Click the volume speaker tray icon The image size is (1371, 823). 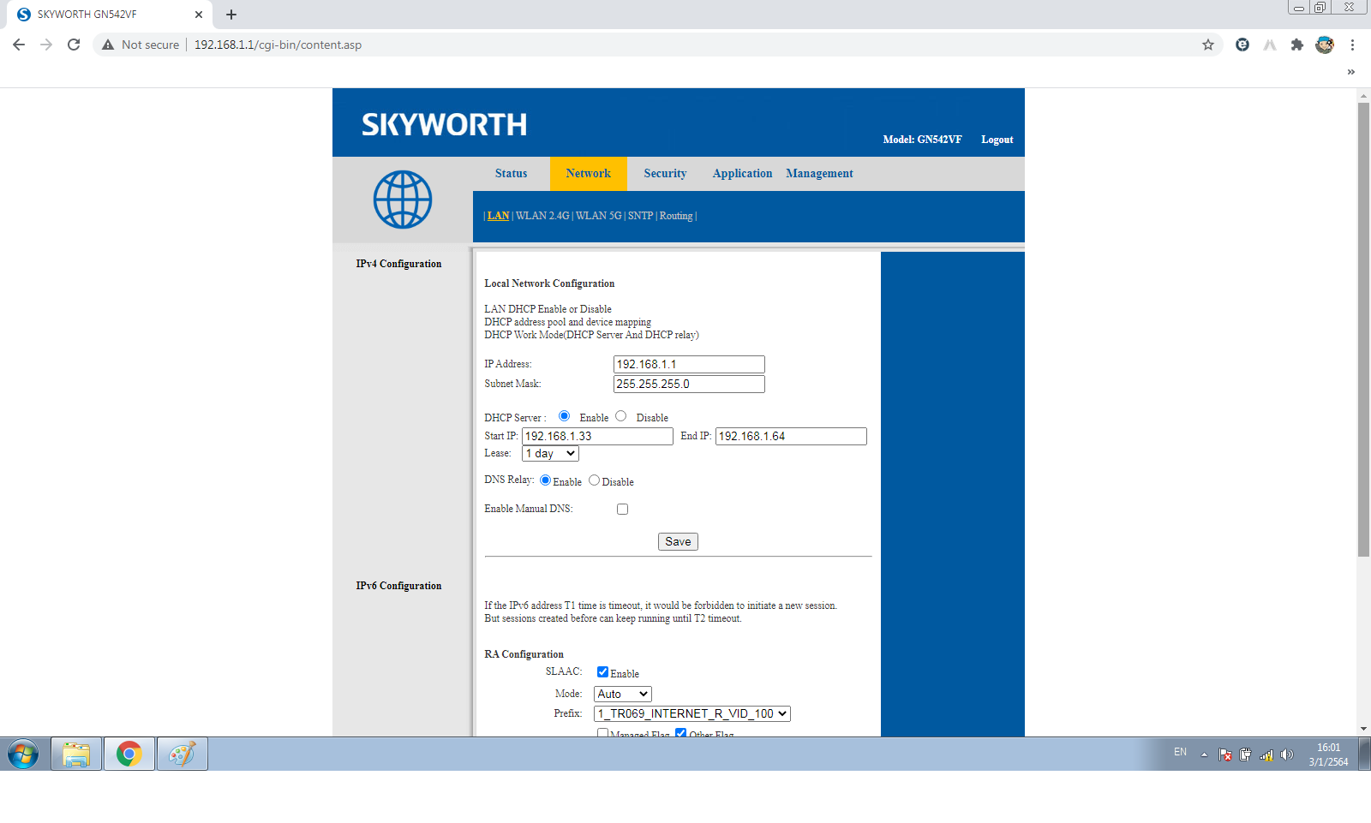coord(1287,754)
